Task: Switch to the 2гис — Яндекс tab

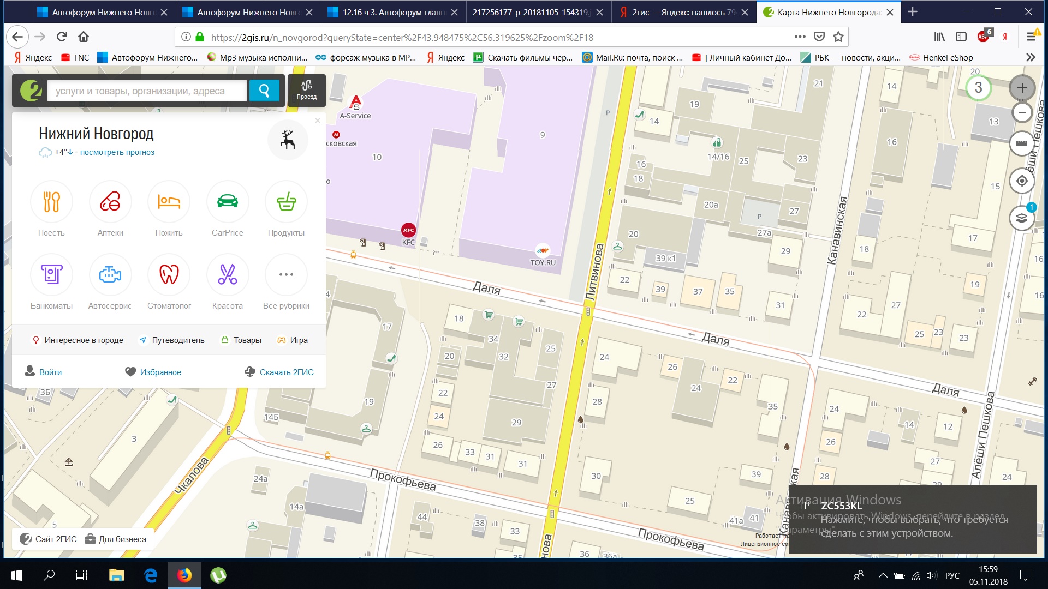Action: (683, 12)
